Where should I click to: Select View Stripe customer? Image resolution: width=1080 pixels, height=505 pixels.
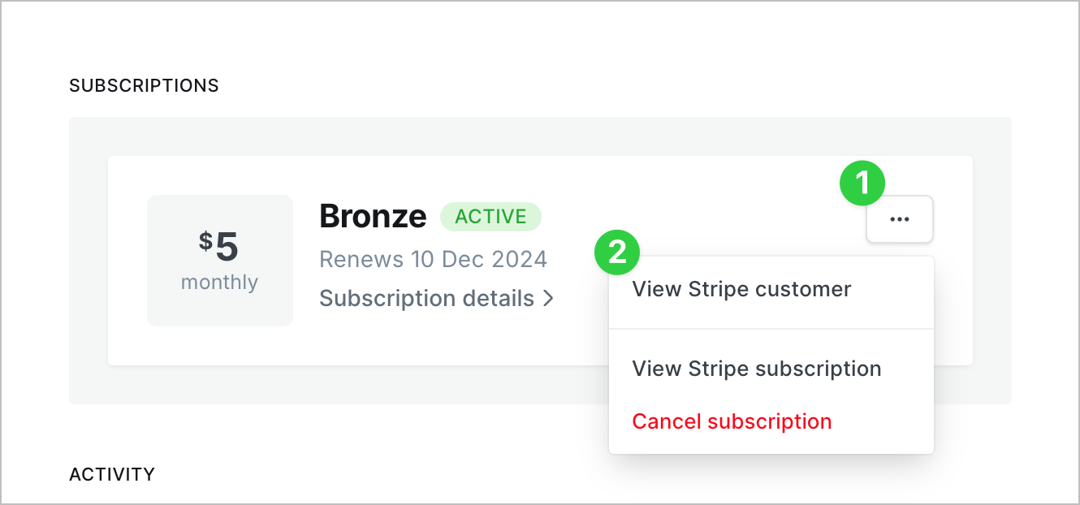[741, 290]
